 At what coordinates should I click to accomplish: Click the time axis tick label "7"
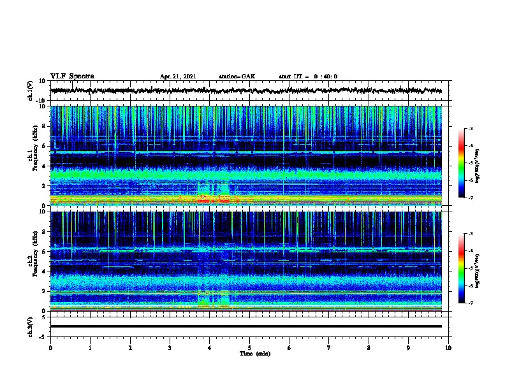[x=329, y=348]
